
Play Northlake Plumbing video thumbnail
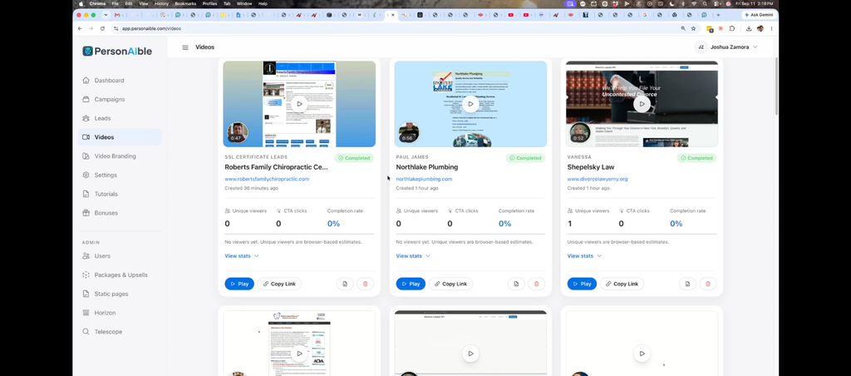(470, 104)
